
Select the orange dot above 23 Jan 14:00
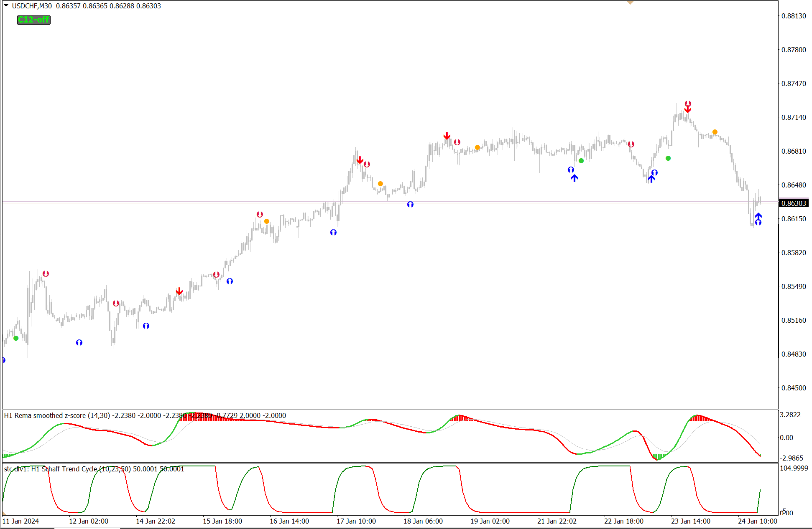coord(715,132)
